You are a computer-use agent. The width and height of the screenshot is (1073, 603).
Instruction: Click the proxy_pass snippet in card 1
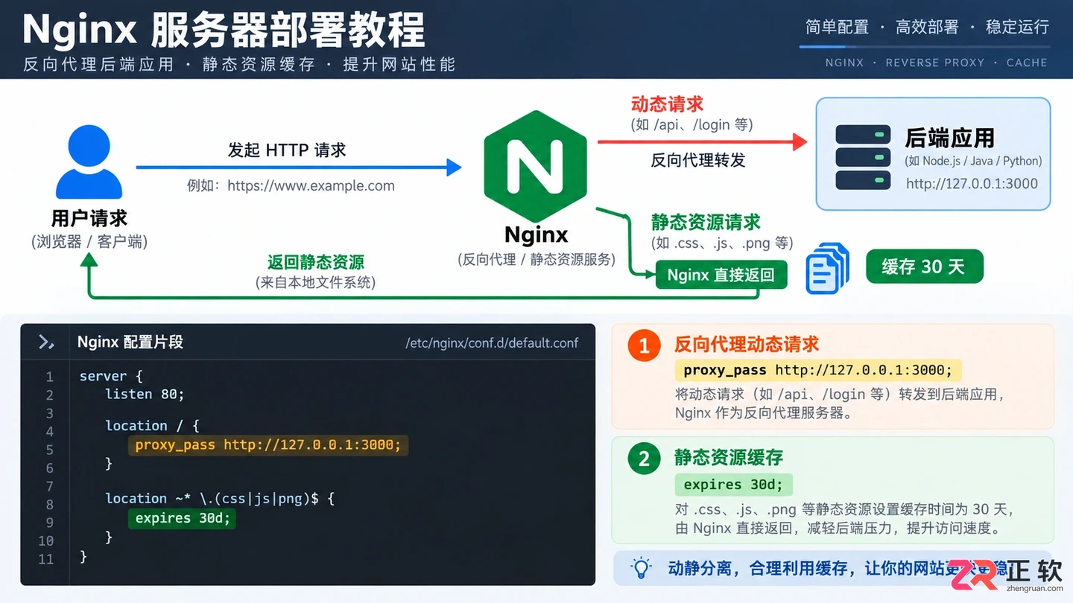[818, 370]
